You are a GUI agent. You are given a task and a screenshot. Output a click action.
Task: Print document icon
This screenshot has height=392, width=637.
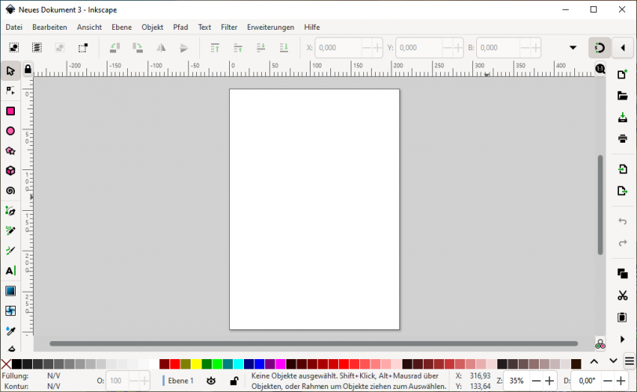[622, 139]
